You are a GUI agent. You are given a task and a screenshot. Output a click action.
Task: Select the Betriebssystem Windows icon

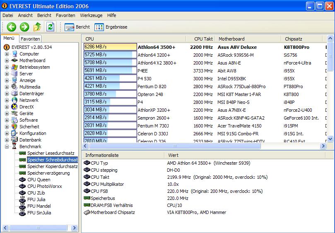tap(14, 67)
